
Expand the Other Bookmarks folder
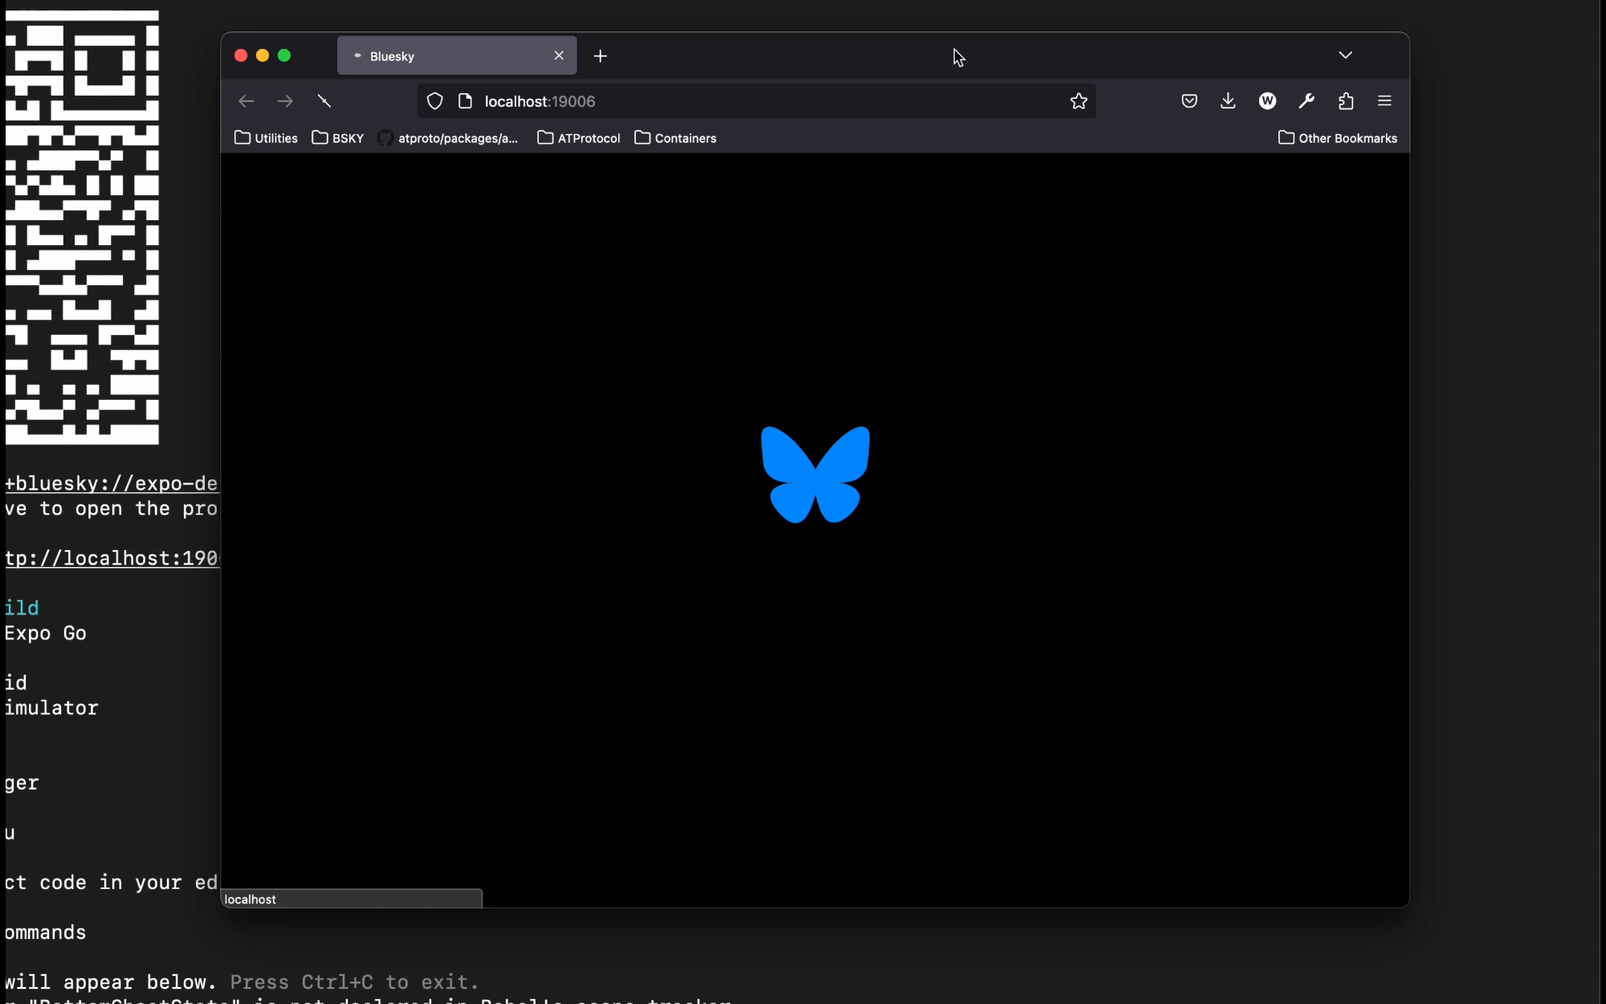1337,138
